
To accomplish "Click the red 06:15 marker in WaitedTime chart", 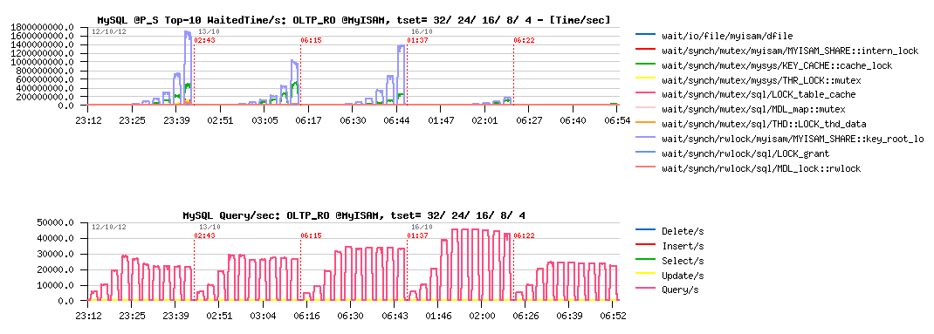I will tap(311, 40).
